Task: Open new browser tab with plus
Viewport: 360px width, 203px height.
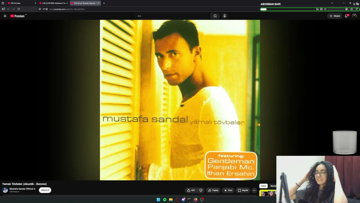Action: tap(104, 3)
